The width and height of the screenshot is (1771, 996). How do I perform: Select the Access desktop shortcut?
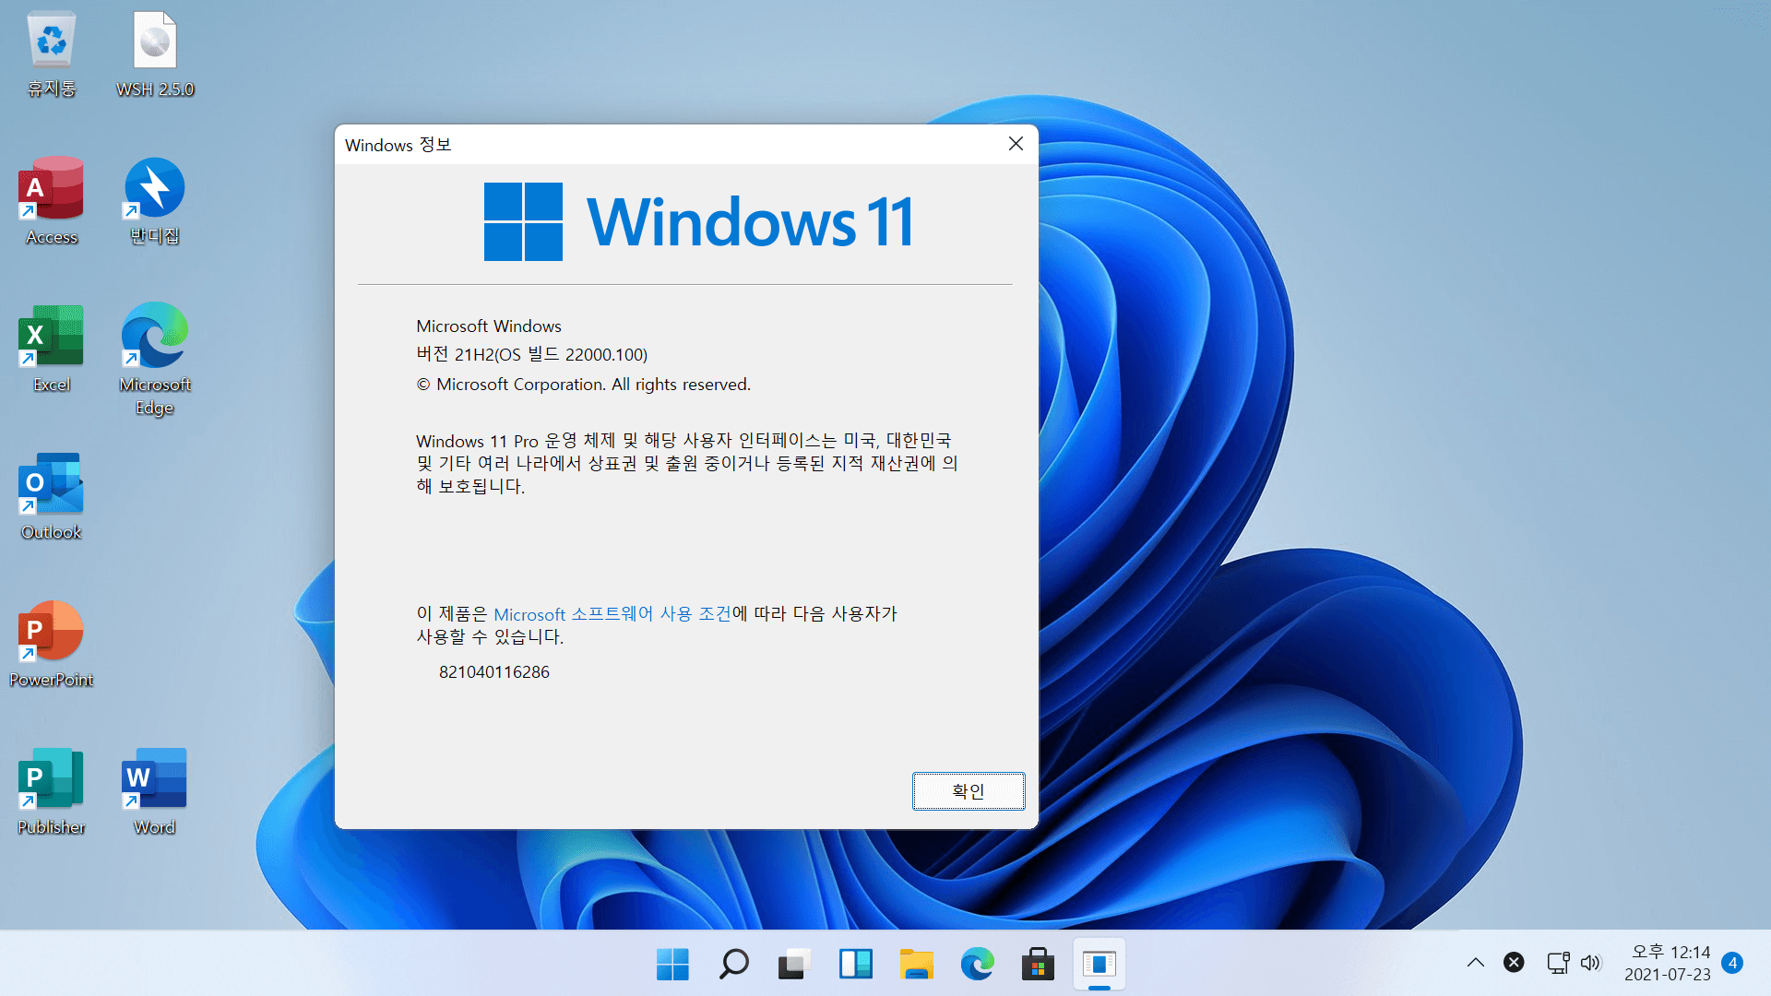52,201
